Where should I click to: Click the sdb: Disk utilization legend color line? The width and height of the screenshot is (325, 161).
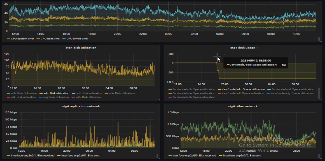pyautogui.click(x=8, y=93)
